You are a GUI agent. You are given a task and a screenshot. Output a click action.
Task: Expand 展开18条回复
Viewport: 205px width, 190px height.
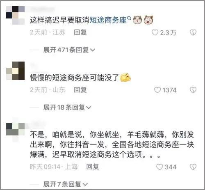pos(67,108)
